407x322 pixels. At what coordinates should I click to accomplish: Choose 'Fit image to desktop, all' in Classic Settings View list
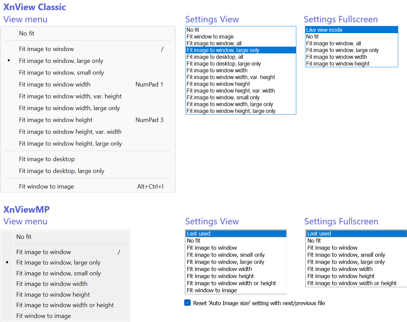tap(215, 57)
